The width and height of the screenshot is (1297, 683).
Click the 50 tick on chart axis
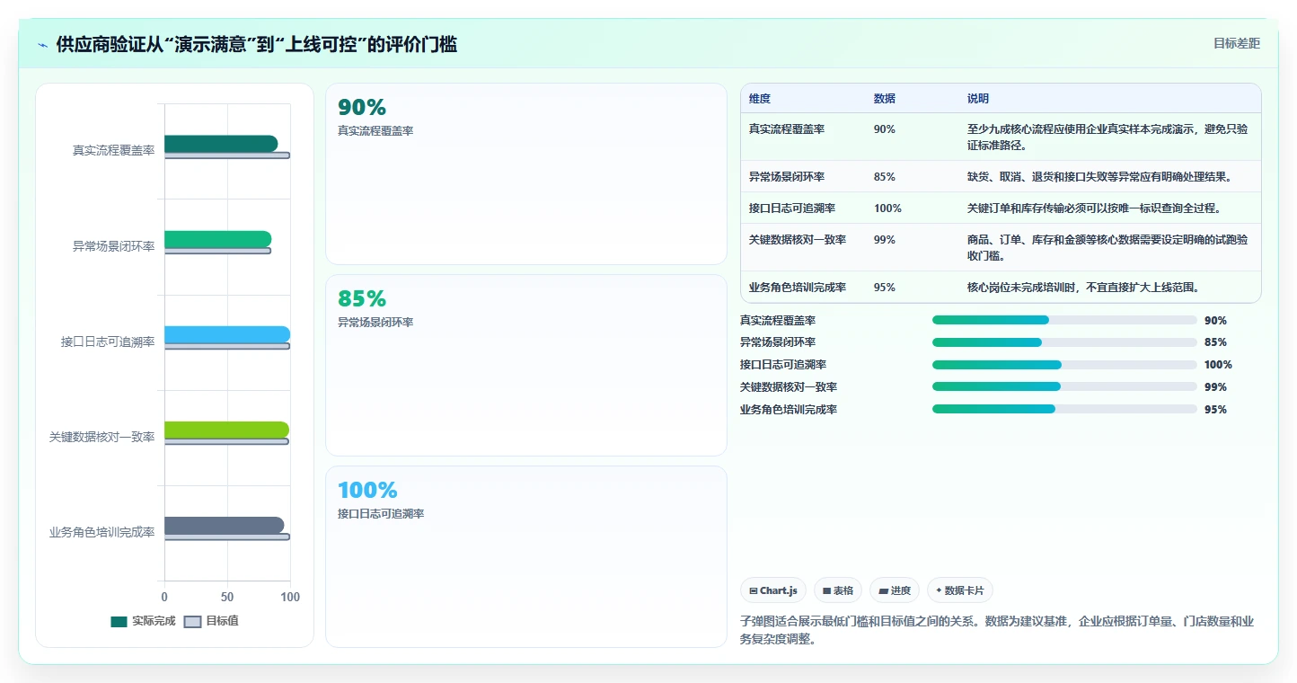coord(227,597)
